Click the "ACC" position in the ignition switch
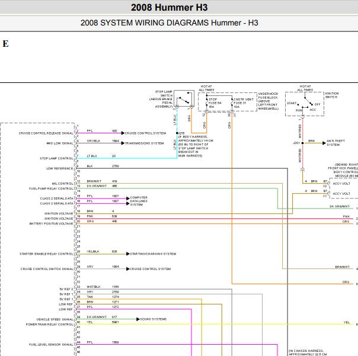 click(313, 110)
